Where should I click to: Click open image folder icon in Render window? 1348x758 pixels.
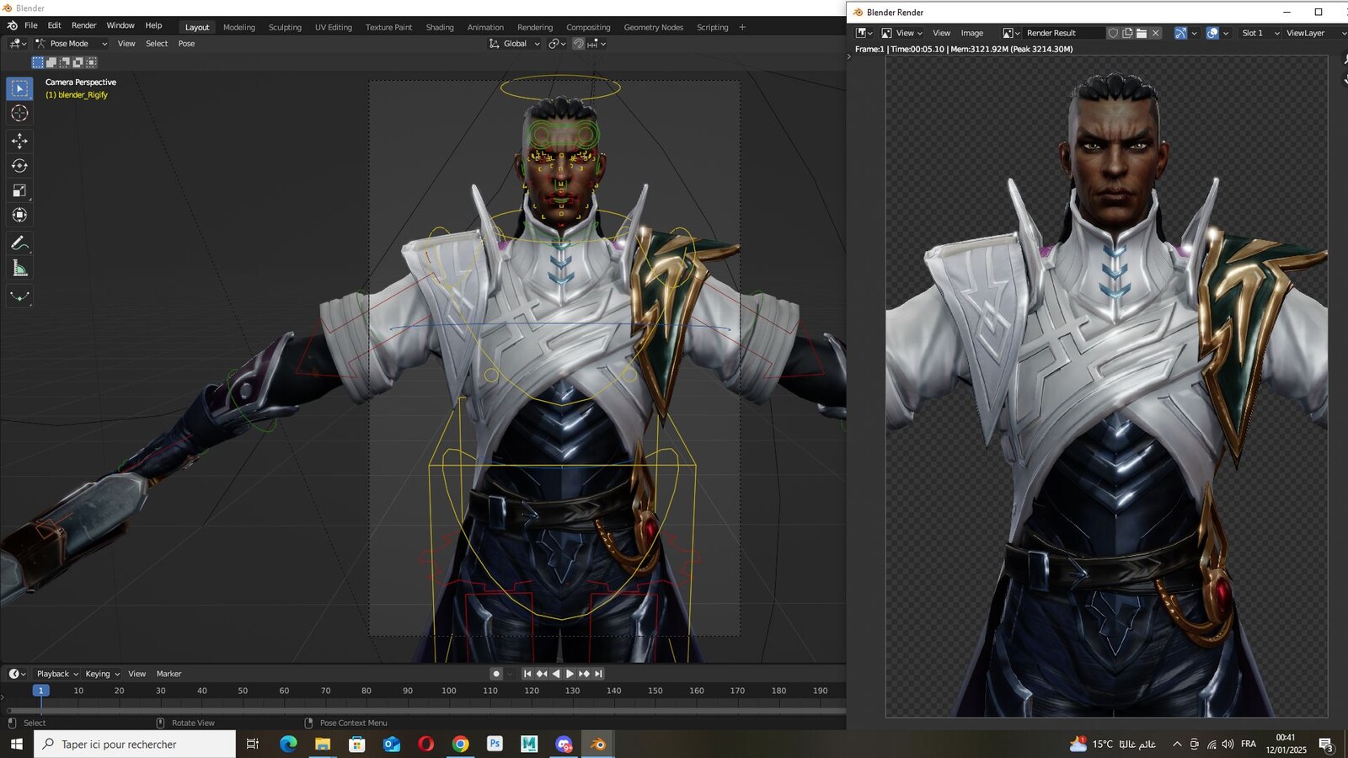click(x=1142, y=33)
